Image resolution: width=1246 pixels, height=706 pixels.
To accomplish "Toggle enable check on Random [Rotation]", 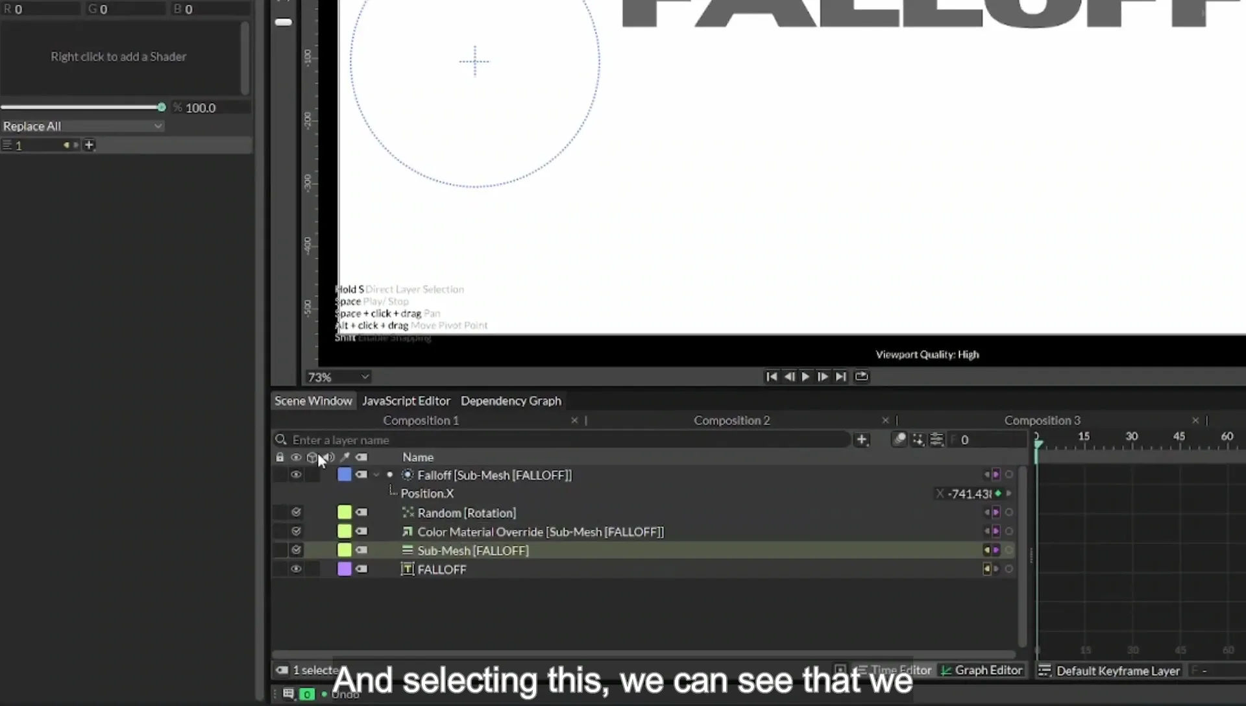I will point(296,513).
